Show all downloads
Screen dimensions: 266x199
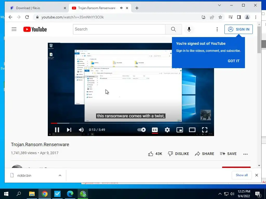pos(242,175)
